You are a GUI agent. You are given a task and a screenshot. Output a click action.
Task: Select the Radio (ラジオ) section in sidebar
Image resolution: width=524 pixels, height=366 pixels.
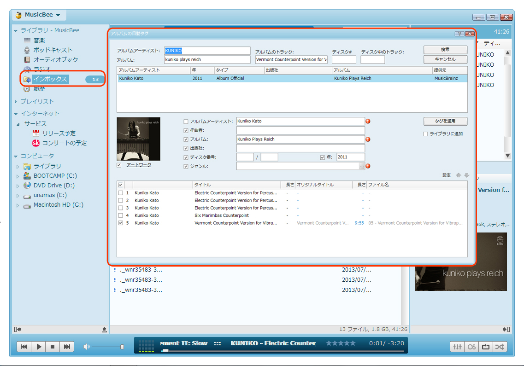[44, 69]
